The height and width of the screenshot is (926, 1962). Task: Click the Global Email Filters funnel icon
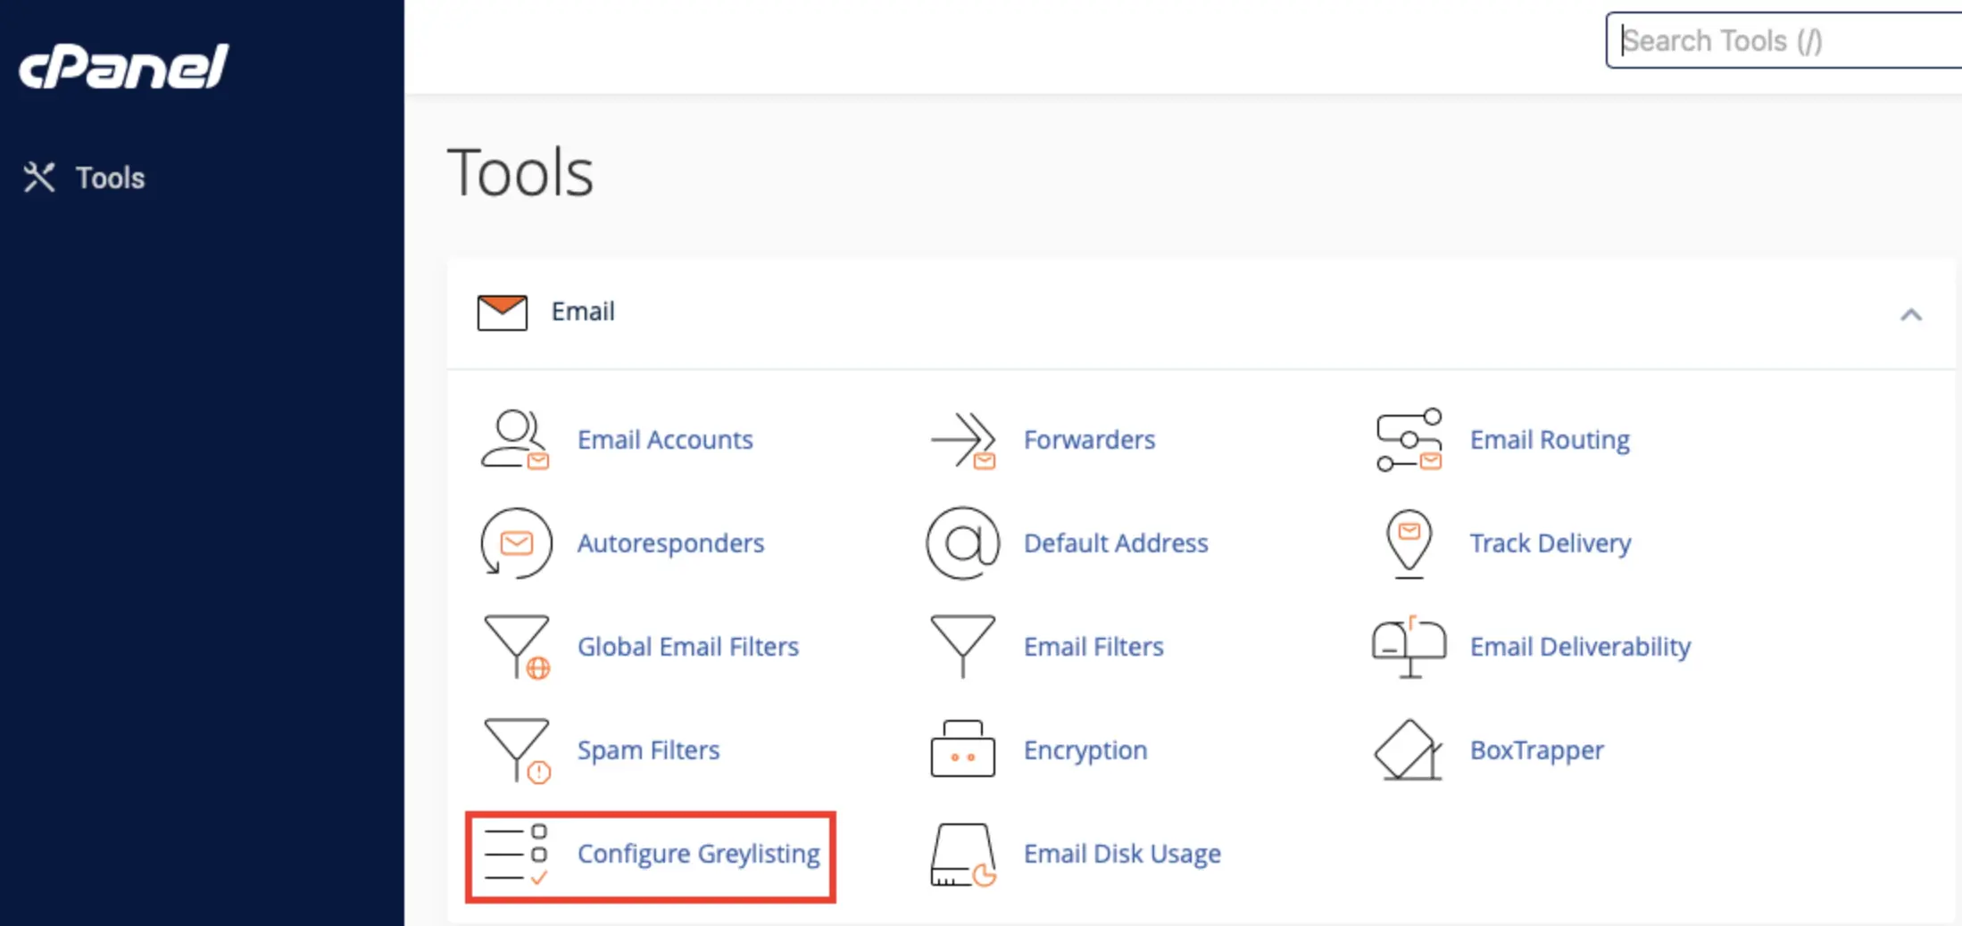(517, 648)
